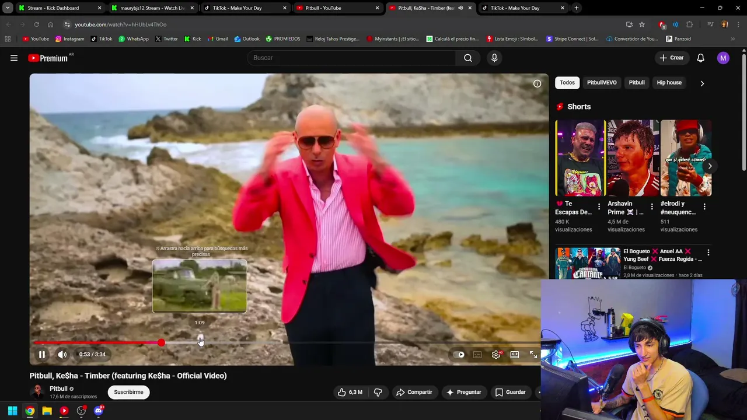Open Discord from taskbar
The image size is (747, 420).
click(99, 411)
